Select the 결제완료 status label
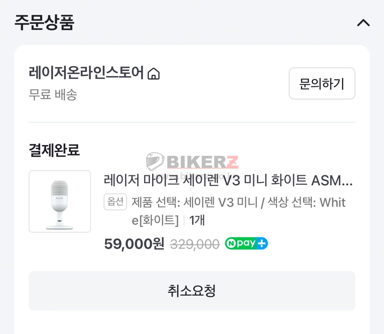Image resolution: width=384 pixels, height=334 pixels. (54, 150)
